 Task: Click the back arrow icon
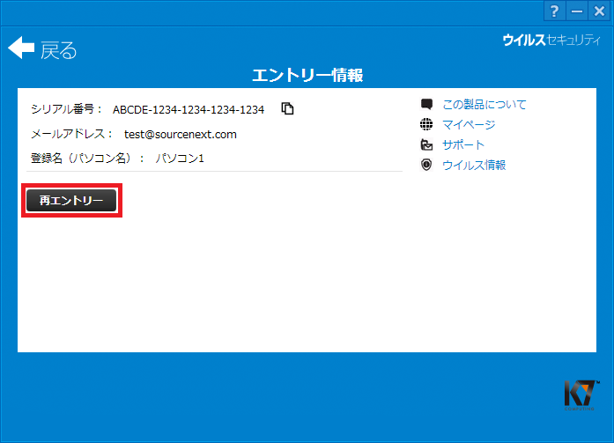click(21, 48)
